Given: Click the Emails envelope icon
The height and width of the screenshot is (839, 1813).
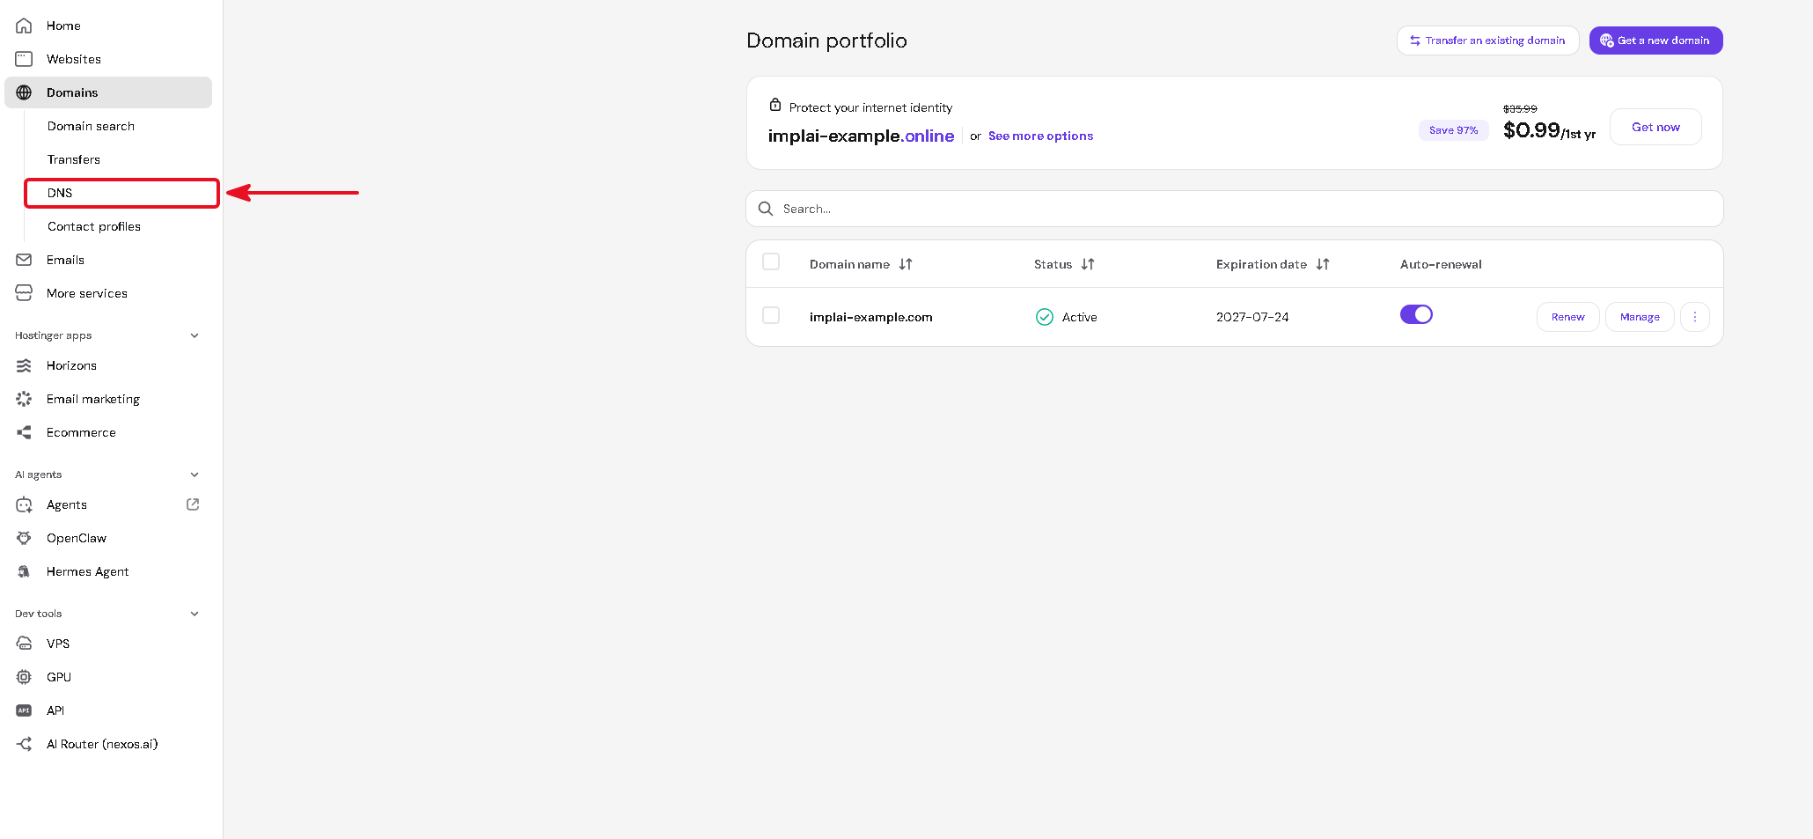Looking at the screenshot, I should click(x=24, y=260).
